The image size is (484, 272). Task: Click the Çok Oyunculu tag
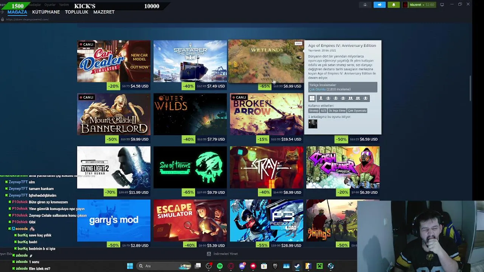[357, 111]
